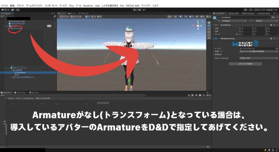The image size is (279, 152).
Task: Select GestureManager in hierarchy
Action: coord(18,24)
